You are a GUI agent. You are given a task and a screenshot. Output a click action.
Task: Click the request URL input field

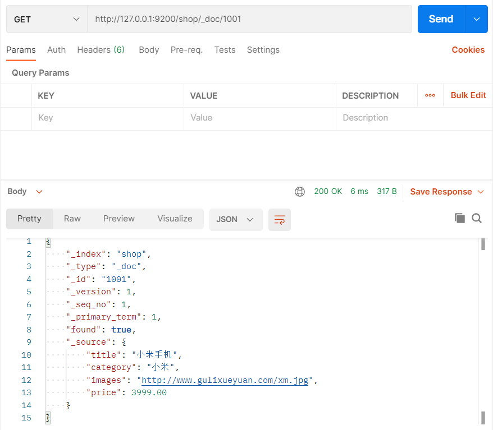pyautogui.click(x=249, y=19)
